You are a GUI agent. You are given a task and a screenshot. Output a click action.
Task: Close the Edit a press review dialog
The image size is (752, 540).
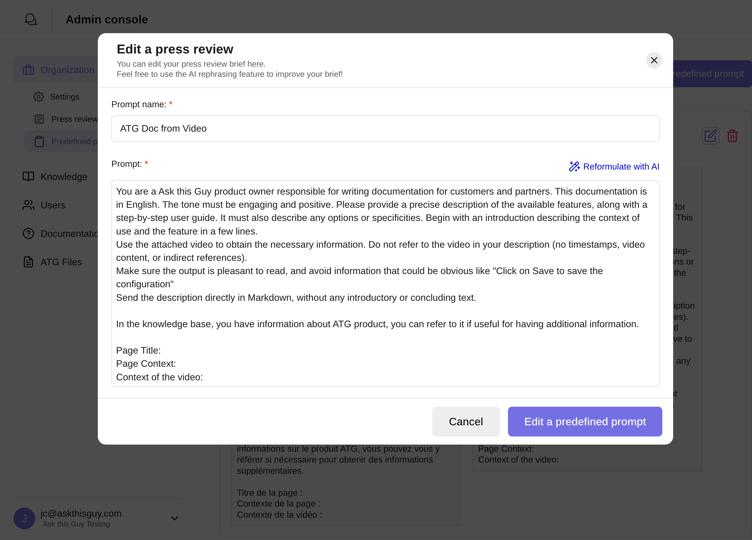point(654,60)
